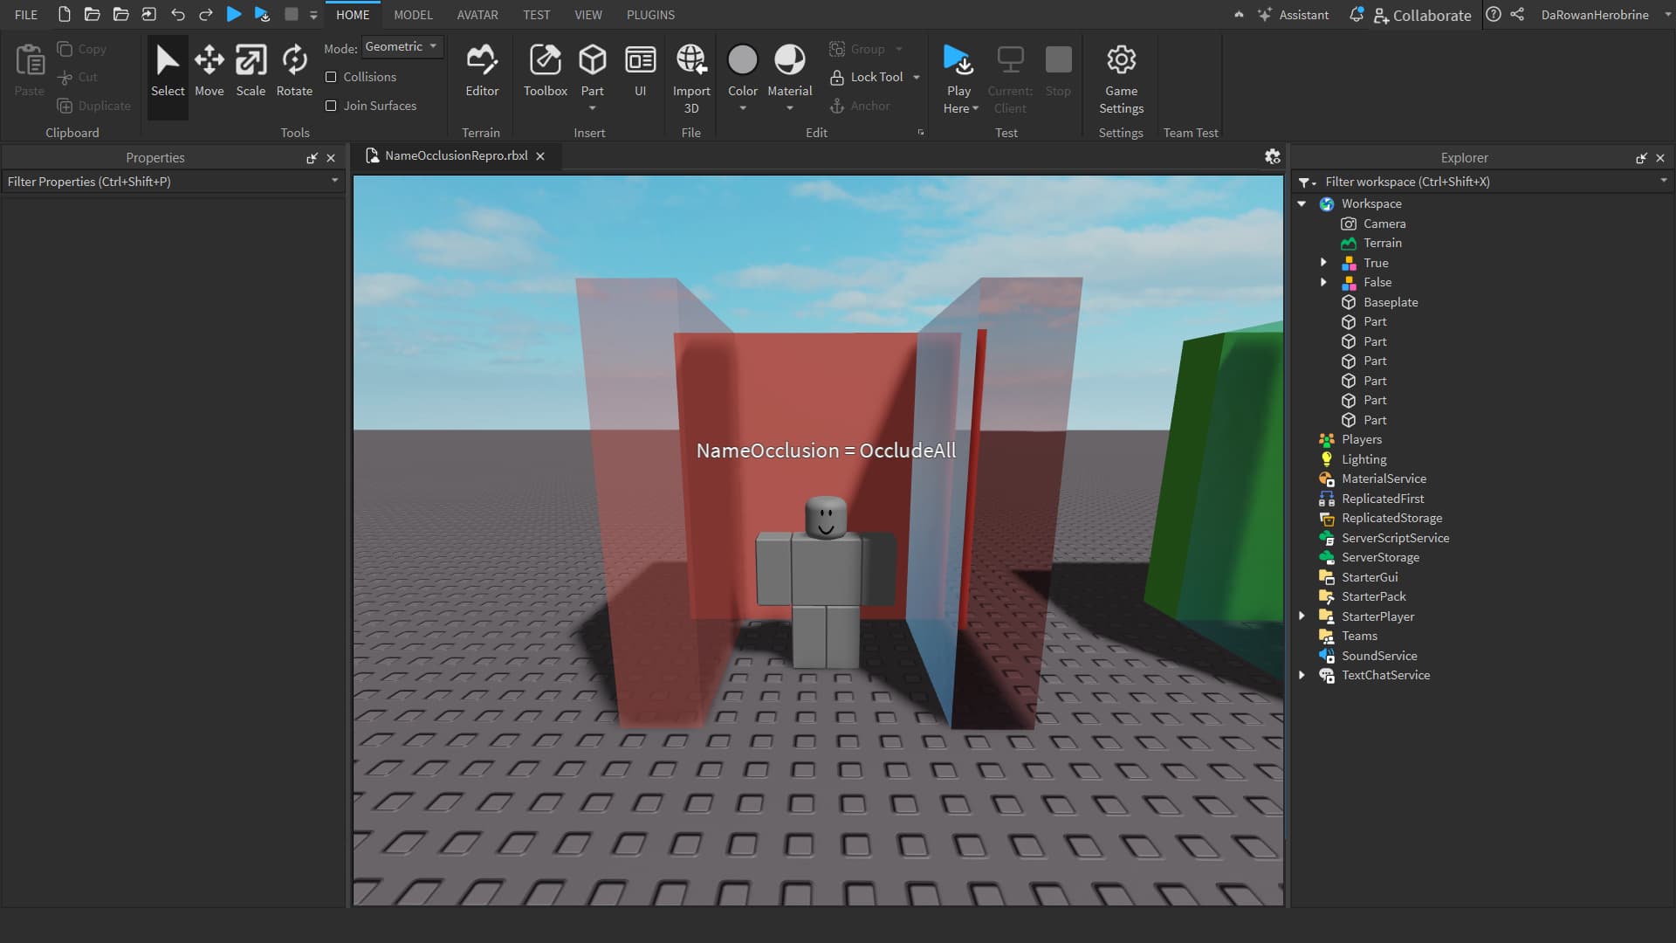Collapse the Workspace tree node
This screenshot has width=1676, height=943.
tap(1302, 203)
